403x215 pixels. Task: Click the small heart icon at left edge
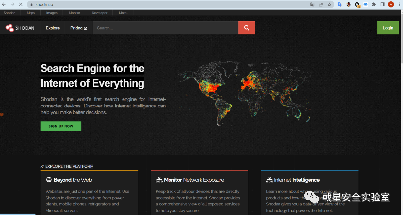[x=2, y=115]
